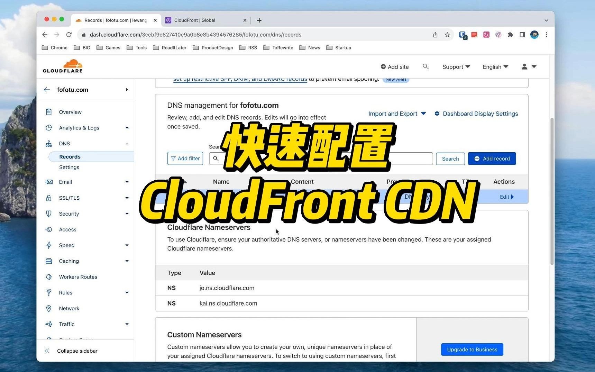Open the Extensions puzzle icon
595x372 pixels.
(x=510, y=35)
